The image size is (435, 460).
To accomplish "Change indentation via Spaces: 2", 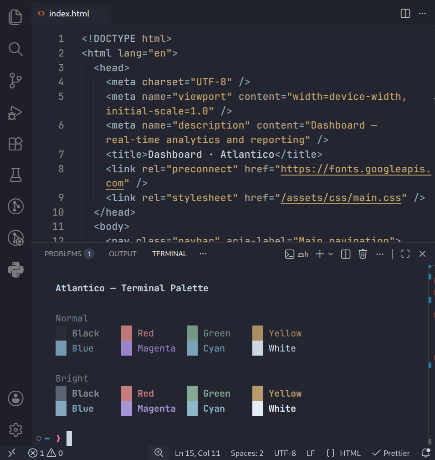I will pos(247,453).
